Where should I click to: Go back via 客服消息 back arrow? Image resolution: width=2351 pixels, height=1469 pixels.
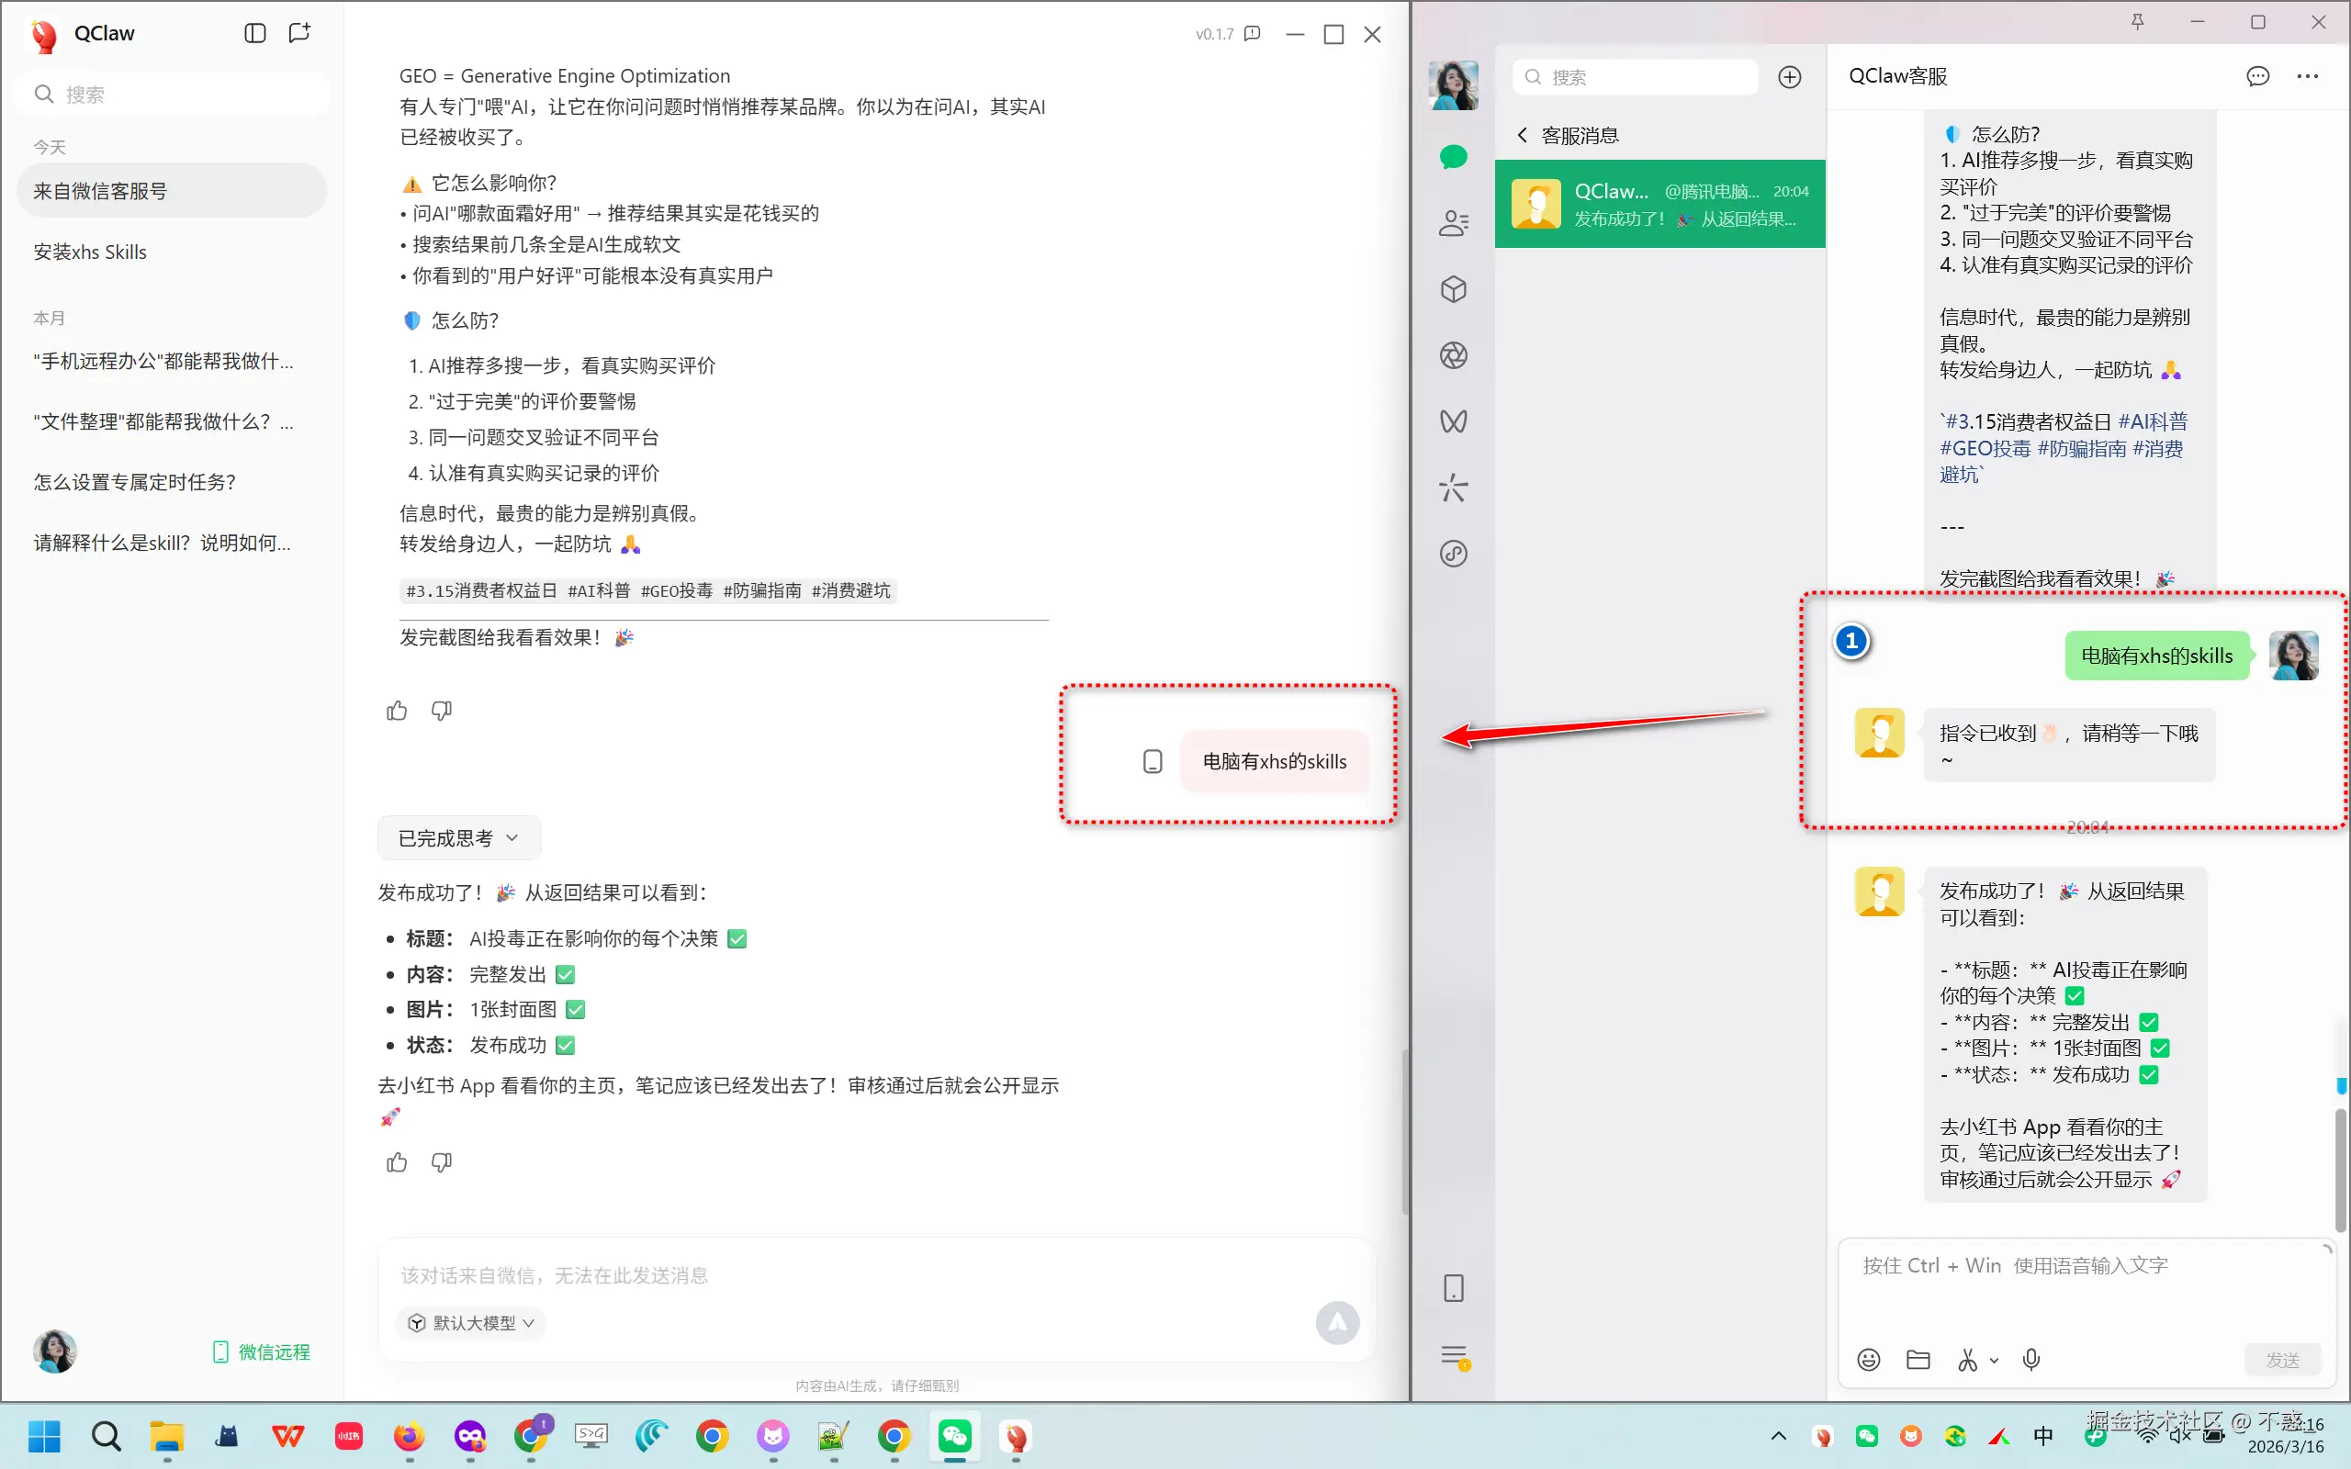click(1523, 135)
